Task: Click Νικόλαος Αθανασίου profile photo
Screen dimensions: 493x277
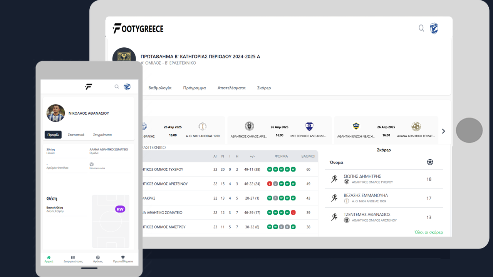Action: click(56, 113)
